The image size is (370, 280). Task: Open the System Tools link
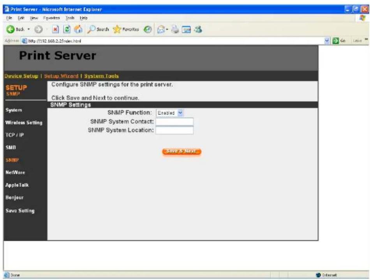pos(102,76)
